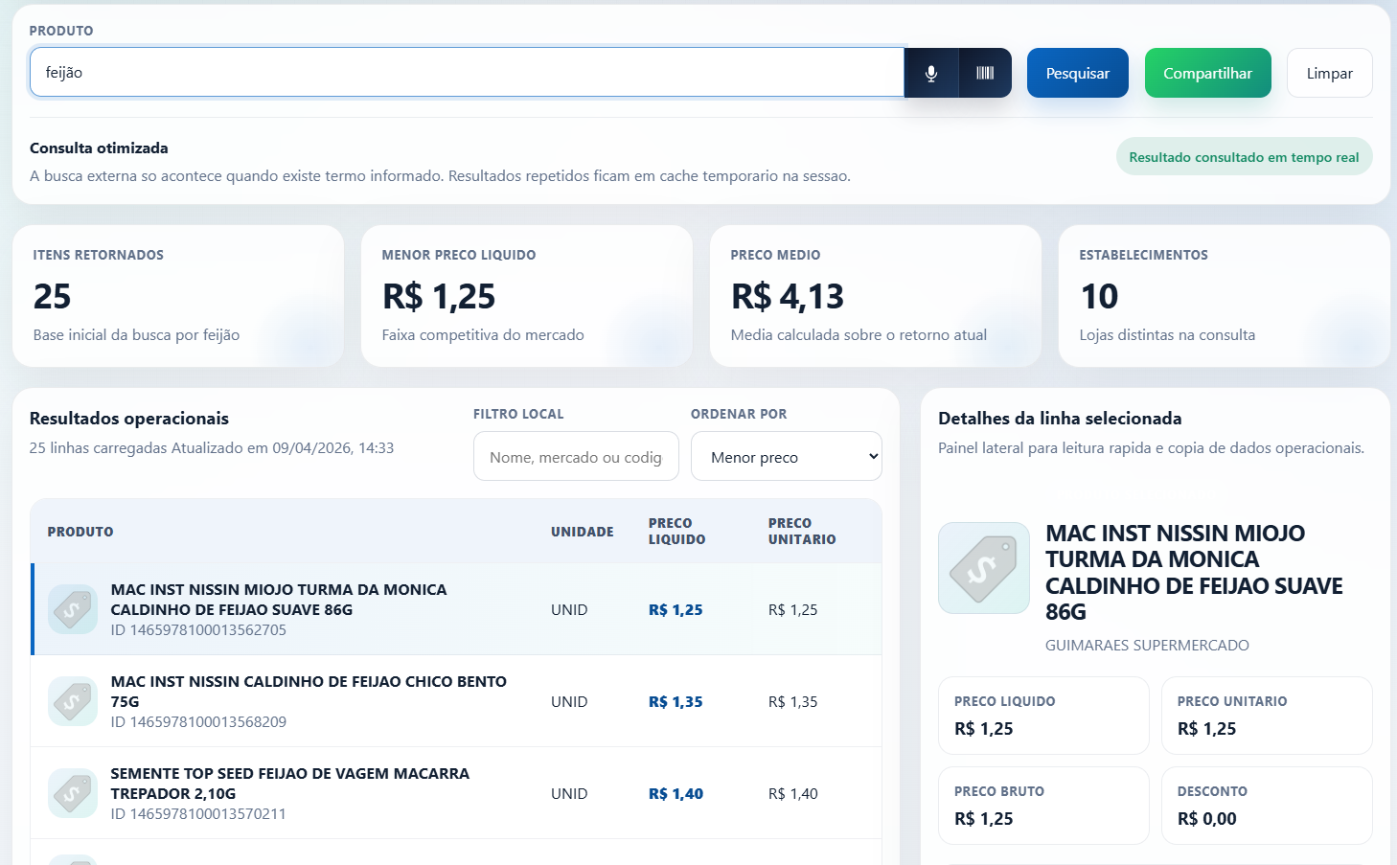This screenshot has height=865, width=1397.
Task: Click the Estabelecimentos card showing 10
Action: 1225,296
